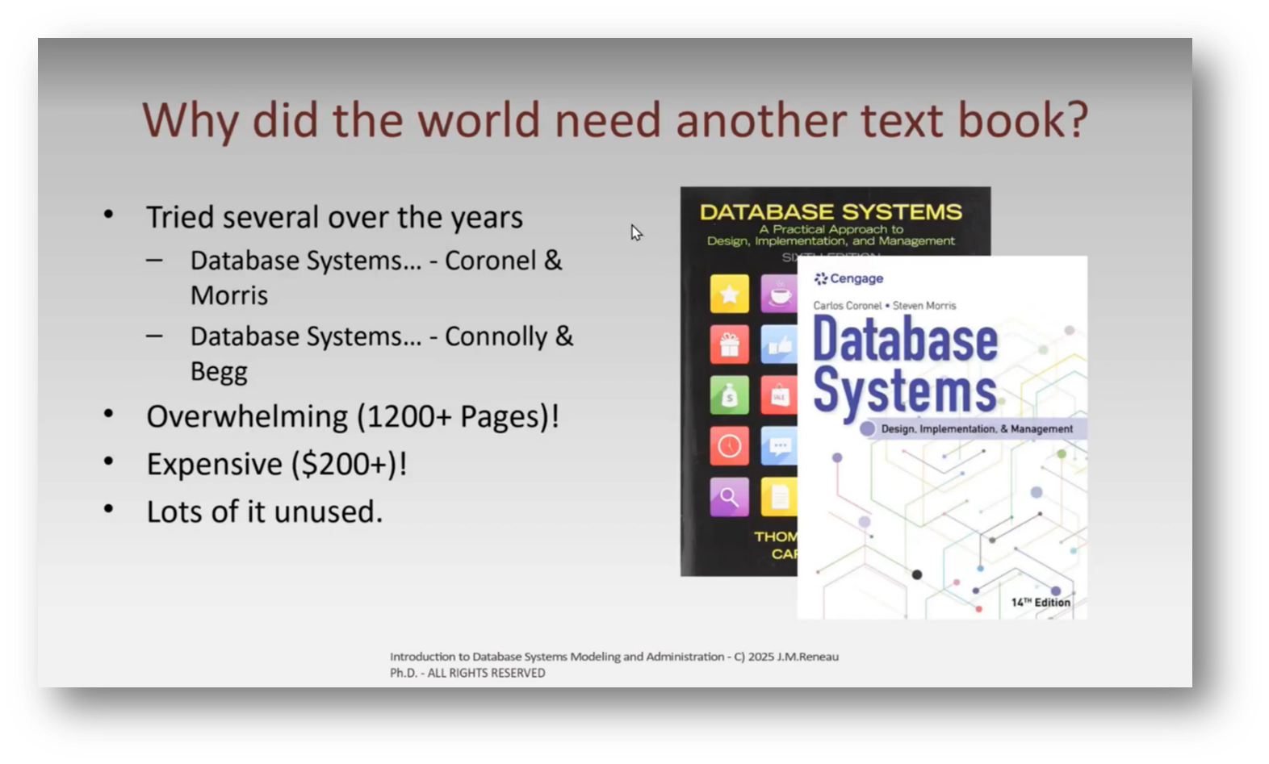Viewport: 1269px width, 764px height.
Task: Click the bullet "Expensive ($200+)!"
Action: click(277, 464)
